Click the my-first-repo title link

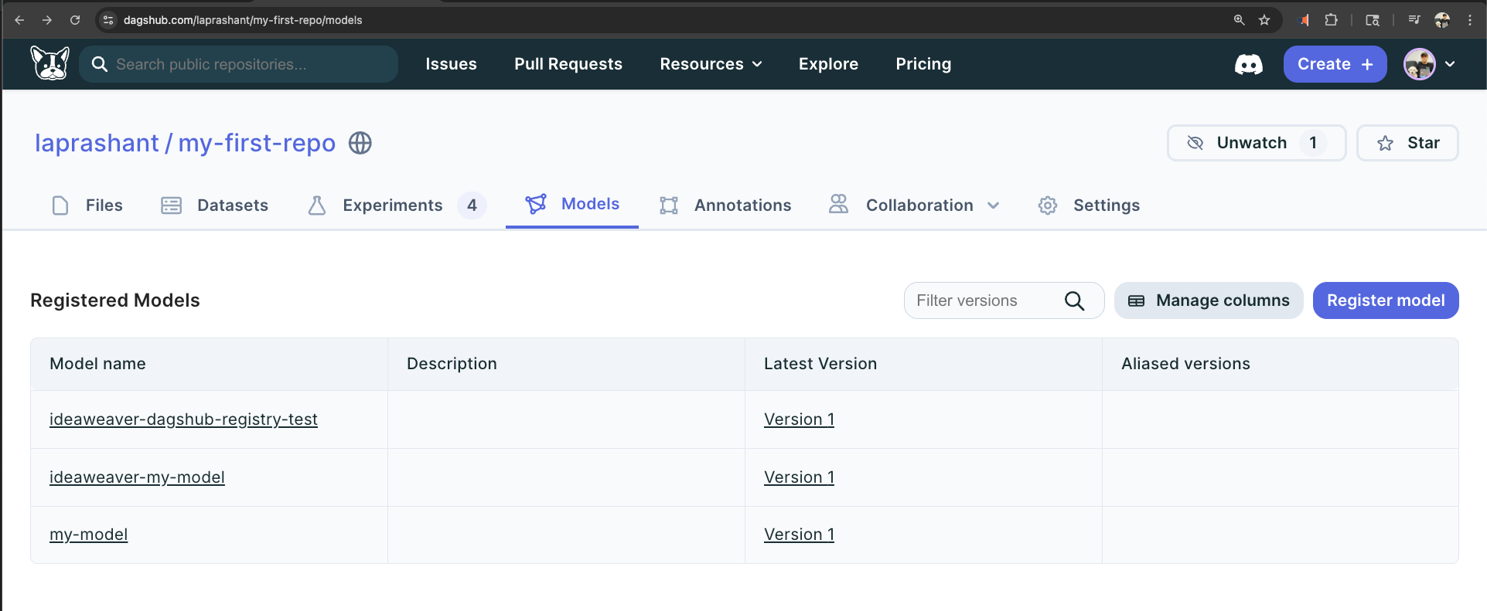pyautogui.click(x=257, y=143)
